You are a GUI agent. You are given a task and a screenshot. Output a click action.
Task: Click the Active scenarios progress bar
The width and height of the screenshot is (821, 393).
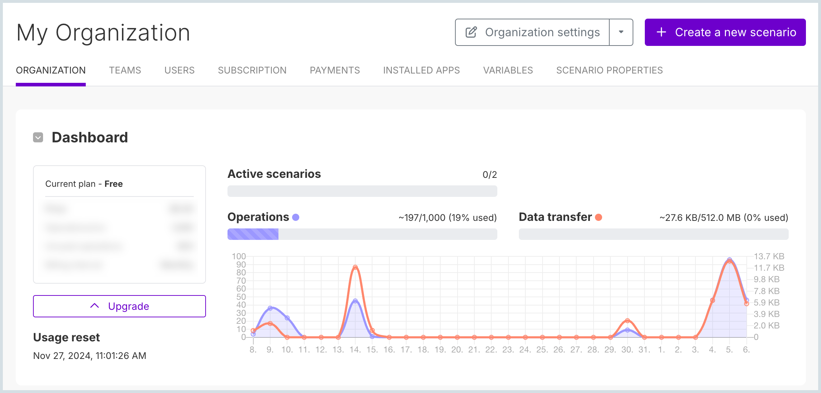coord(362,191)
